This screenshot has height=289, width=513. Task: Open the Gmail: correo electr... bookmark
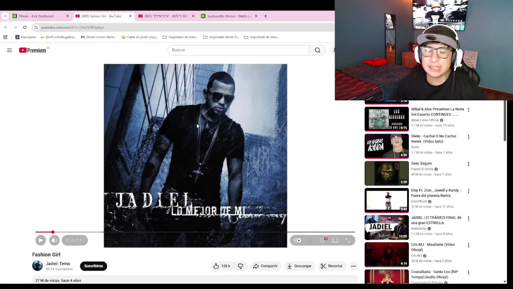pyautogui.click(x=99, y=37)
